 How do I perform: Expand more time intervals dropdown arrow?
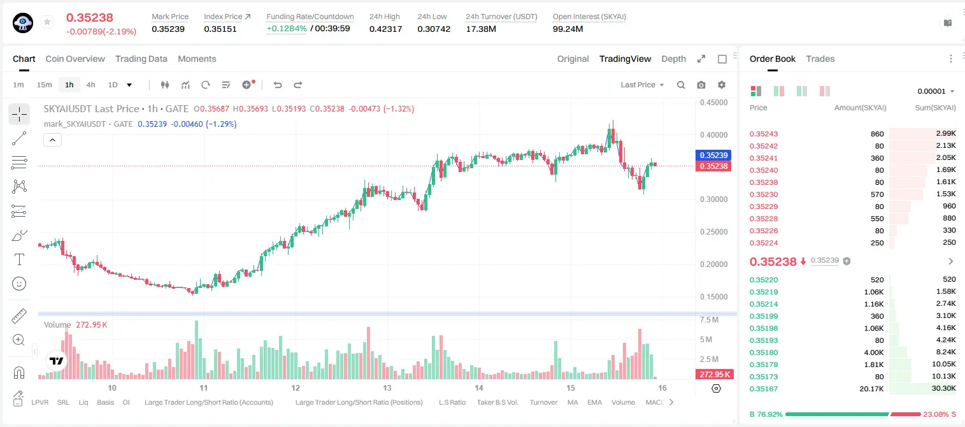point(129,85)
